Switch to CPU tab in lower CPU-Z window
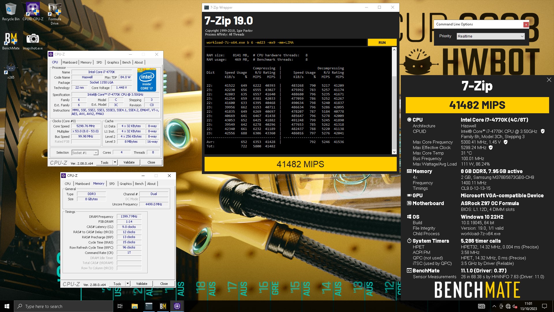 coord(68,184)
